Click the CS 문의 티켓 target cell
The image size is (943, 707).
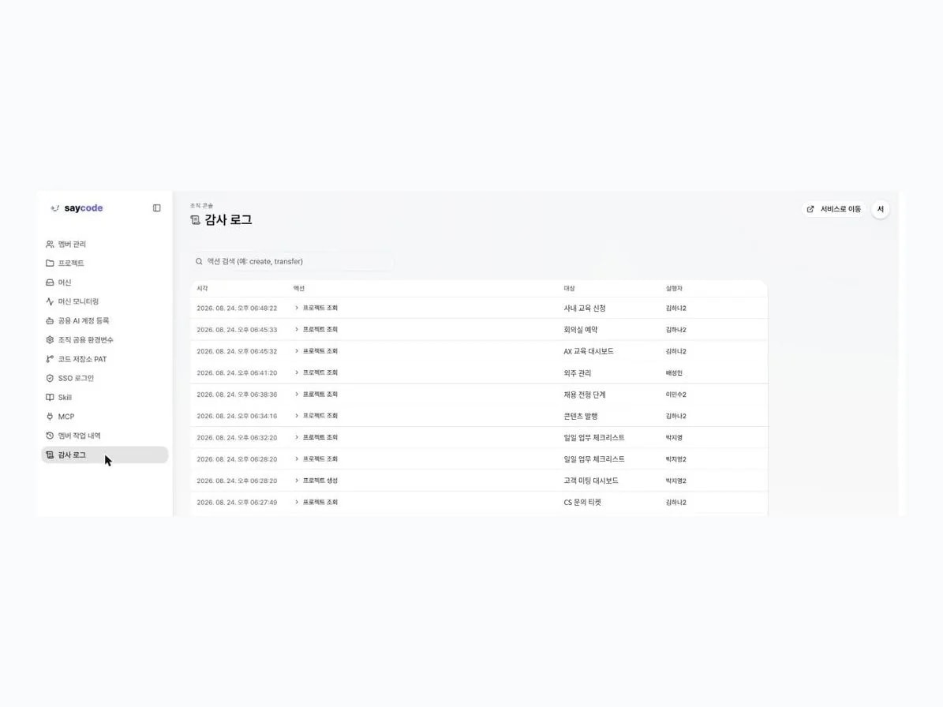[x=582, y=502]
